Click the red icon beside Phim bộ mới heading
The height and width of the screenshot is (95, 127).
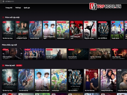[x=3, y=65]
